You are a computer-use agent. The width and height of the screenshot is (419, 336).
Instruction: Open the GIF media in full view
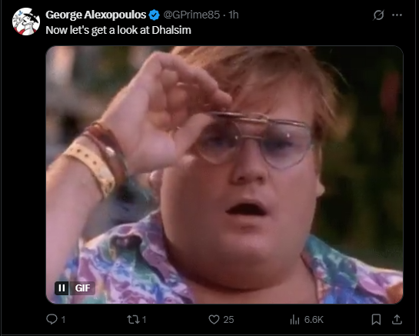click(x=224, y=175)
